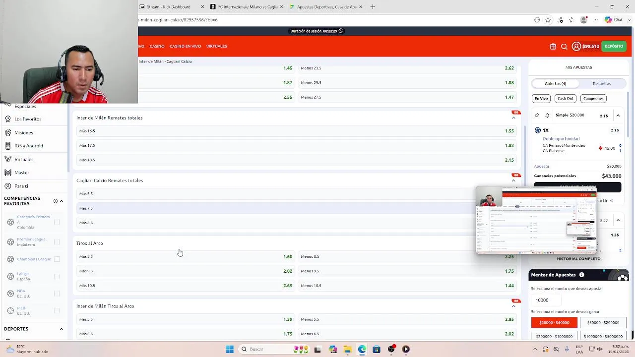Viewport: 635px width, 357px height.
Task: Open a new browser tab
Action: click(x=373, y=7)
